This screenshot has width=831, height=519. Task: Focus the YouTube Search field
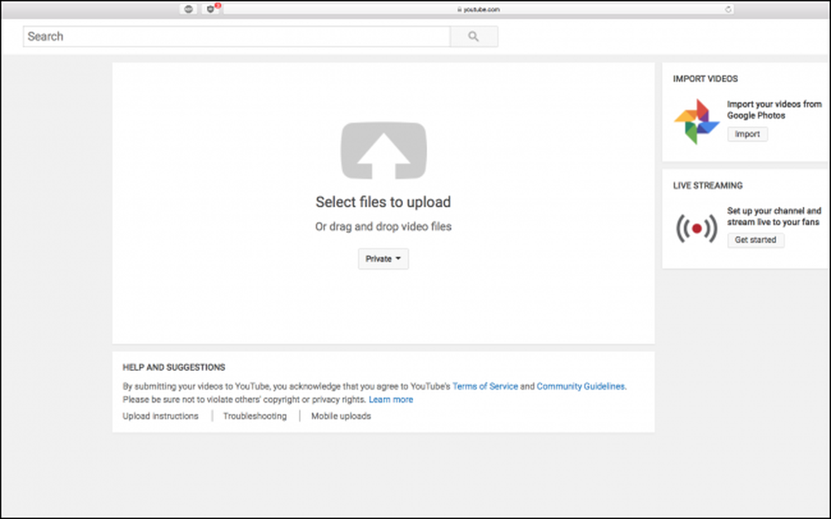click(237, 37)
